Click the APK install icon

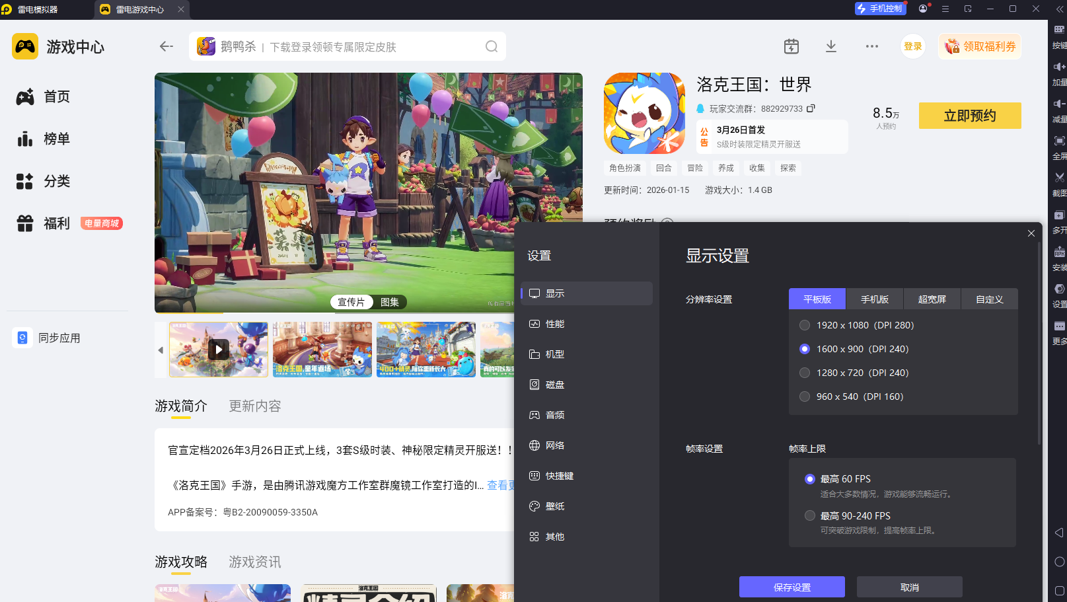point(1059,252)
